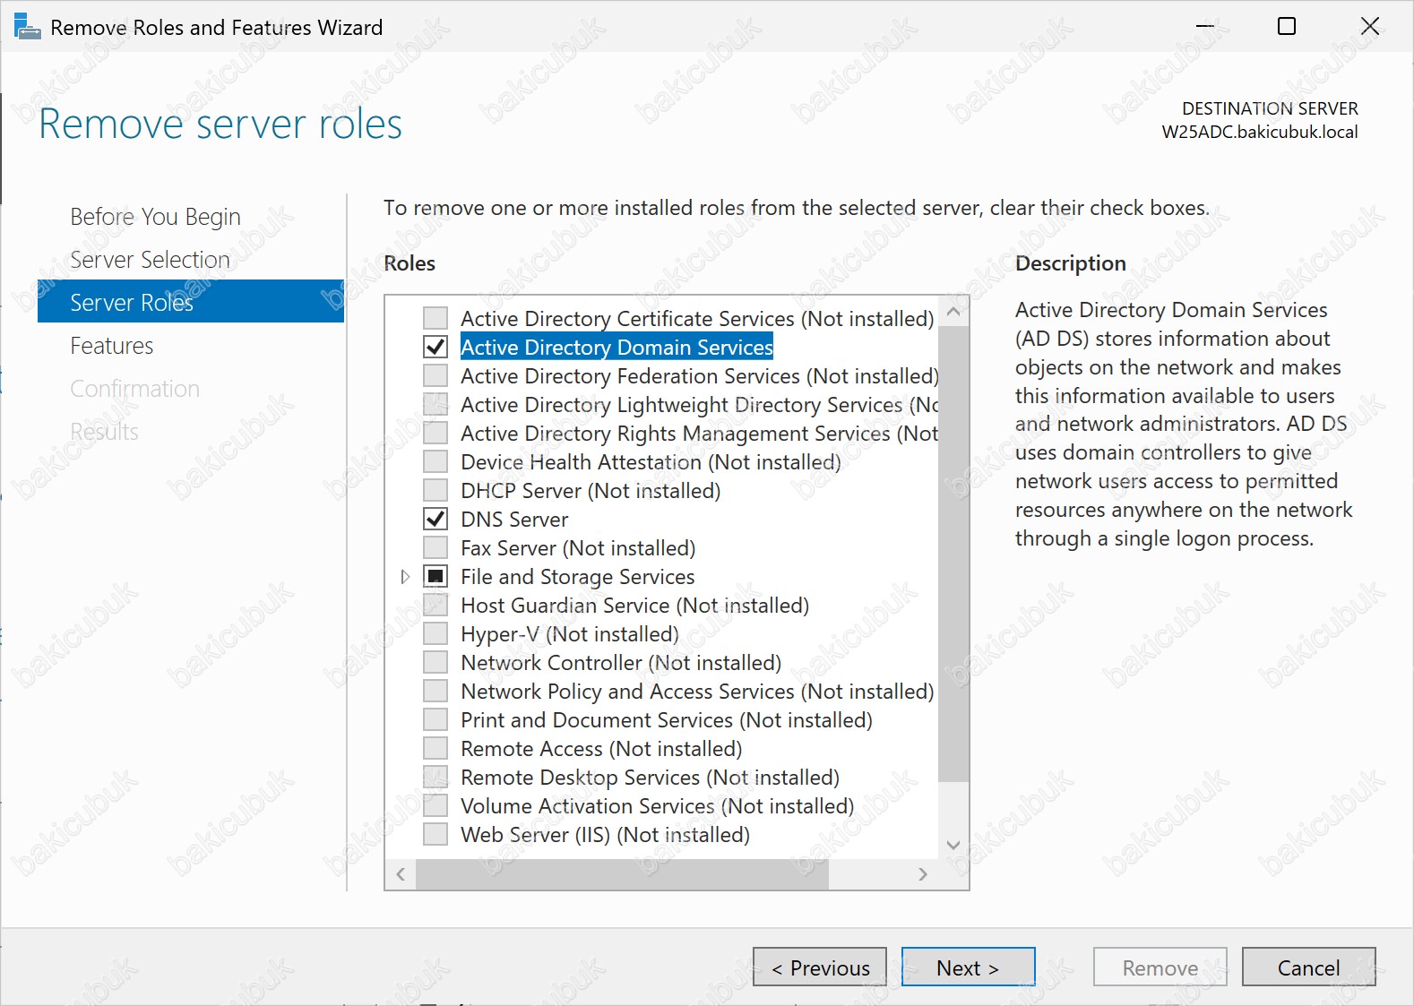Go to the Server Selection step
1414x1006 pixels.
pyautogui.click(x=150, y=260)
